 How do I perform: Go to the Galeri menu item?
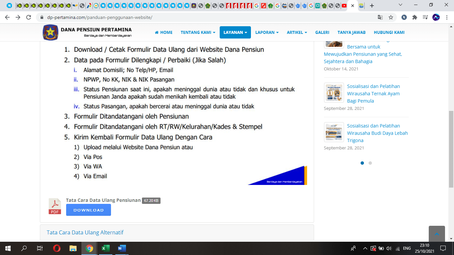pyautogui.click(x=322, y=33)
